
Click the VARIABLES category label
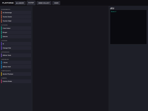point(5,59)
